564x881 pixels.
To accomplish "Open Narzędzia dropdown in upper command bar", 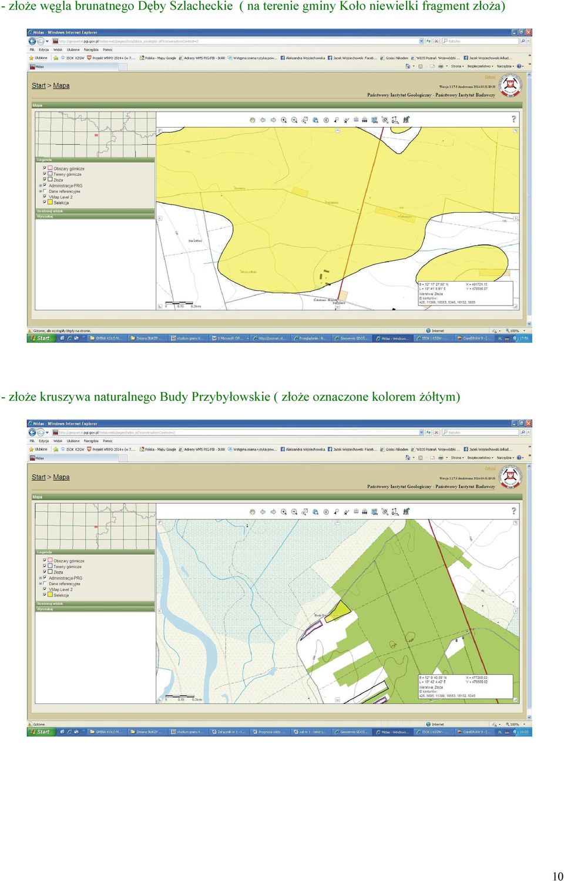I will click(505, 66).
